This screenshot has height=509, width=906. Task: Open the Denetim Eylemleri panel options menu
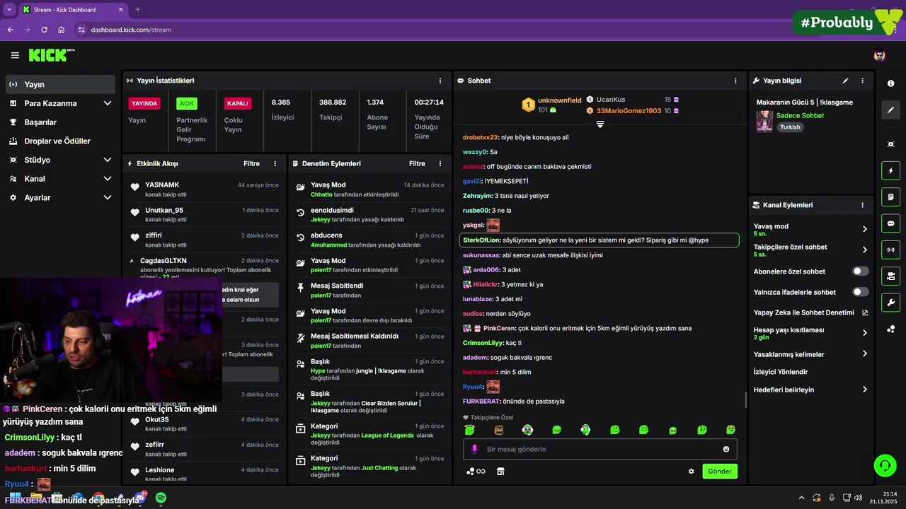pos(440,163)
